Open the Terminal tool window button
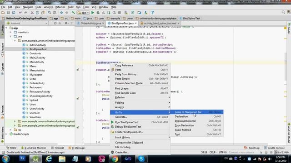Image resolution: width=291 pixels, height=163 pixels. coord(57,148)
